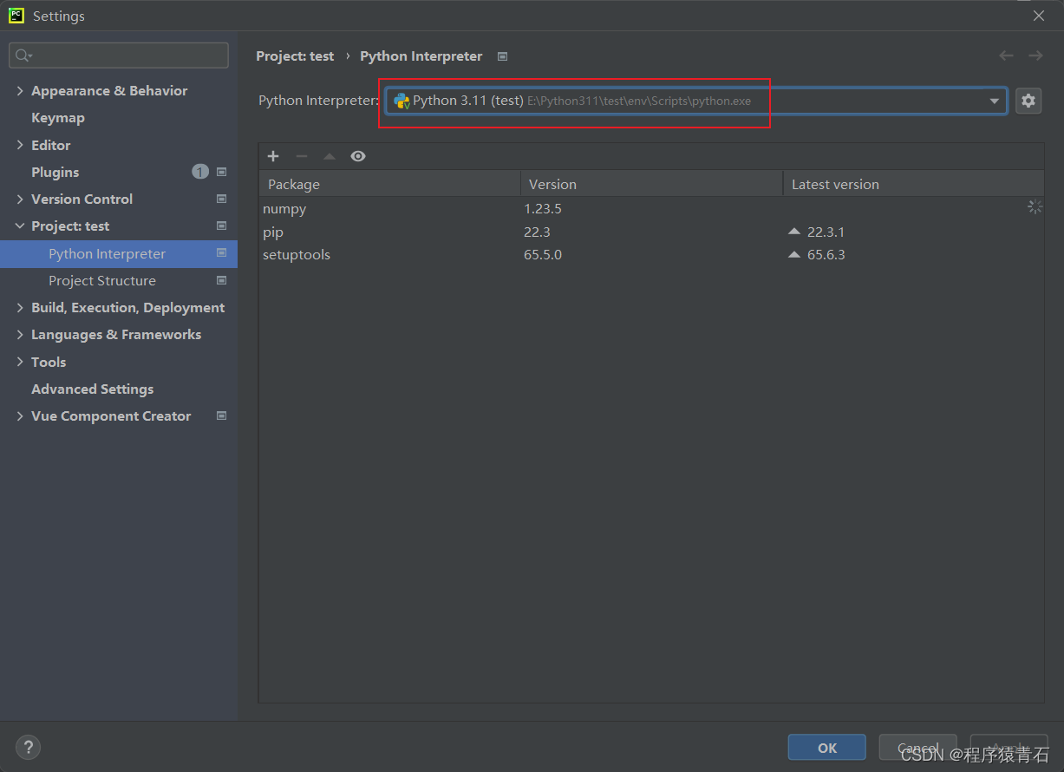Viewport: 1064px width, 772px height.
Task: Open the Plugins settings page
Action: click(55, 172)
